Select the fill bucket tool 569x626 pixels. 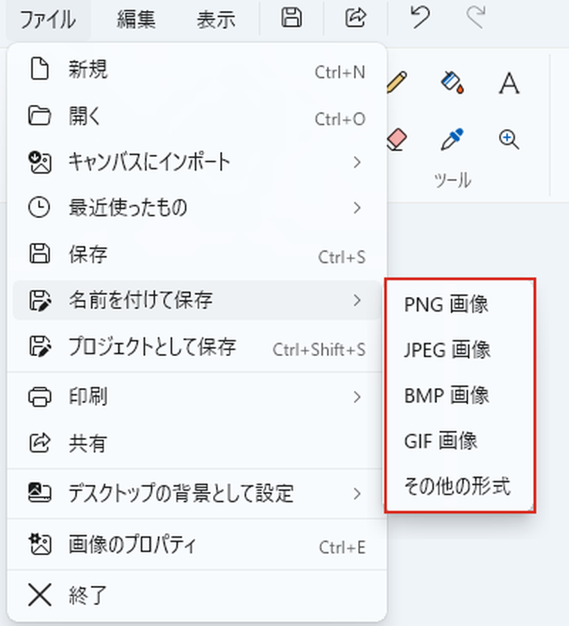pyautogui.click(x=452, y=82)
